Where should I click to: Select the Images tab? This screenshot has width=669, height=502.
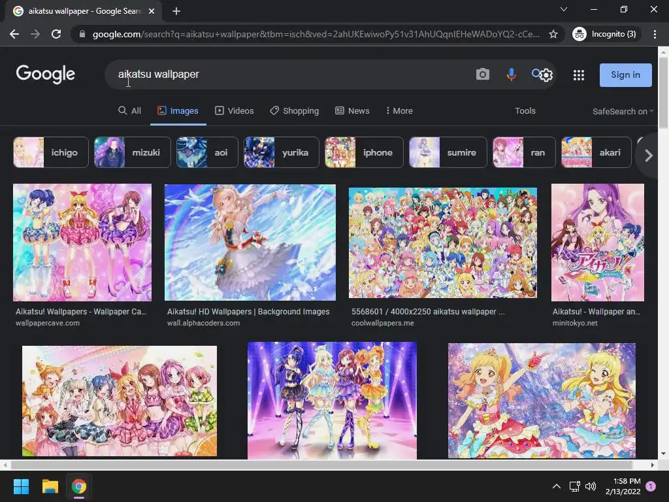(x=178, y=110)
